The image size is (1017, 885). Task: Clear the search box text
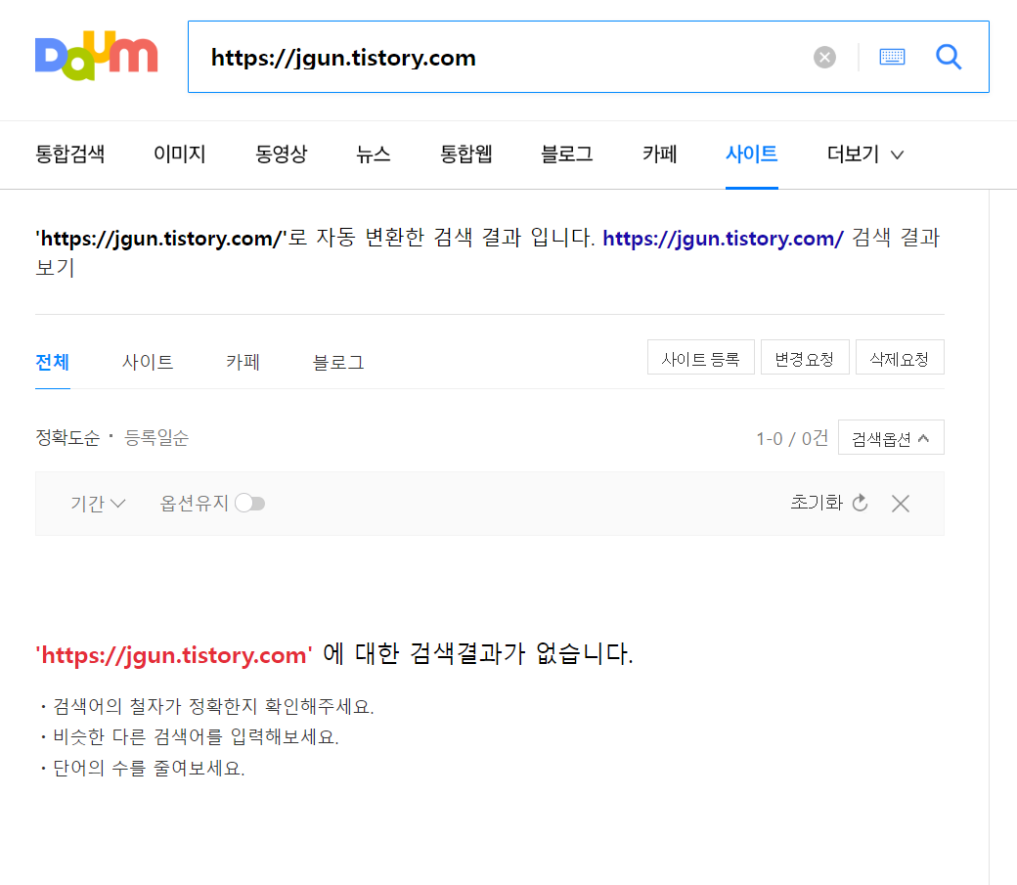pos(824,57)
